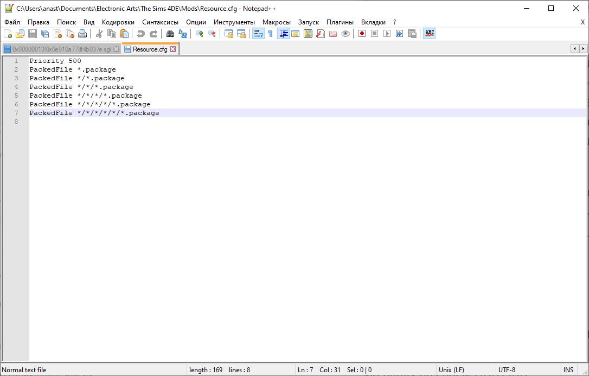This screenshot has width=589, height=376.
Task: Close the Resource.cfg tab
Action: 173,49
